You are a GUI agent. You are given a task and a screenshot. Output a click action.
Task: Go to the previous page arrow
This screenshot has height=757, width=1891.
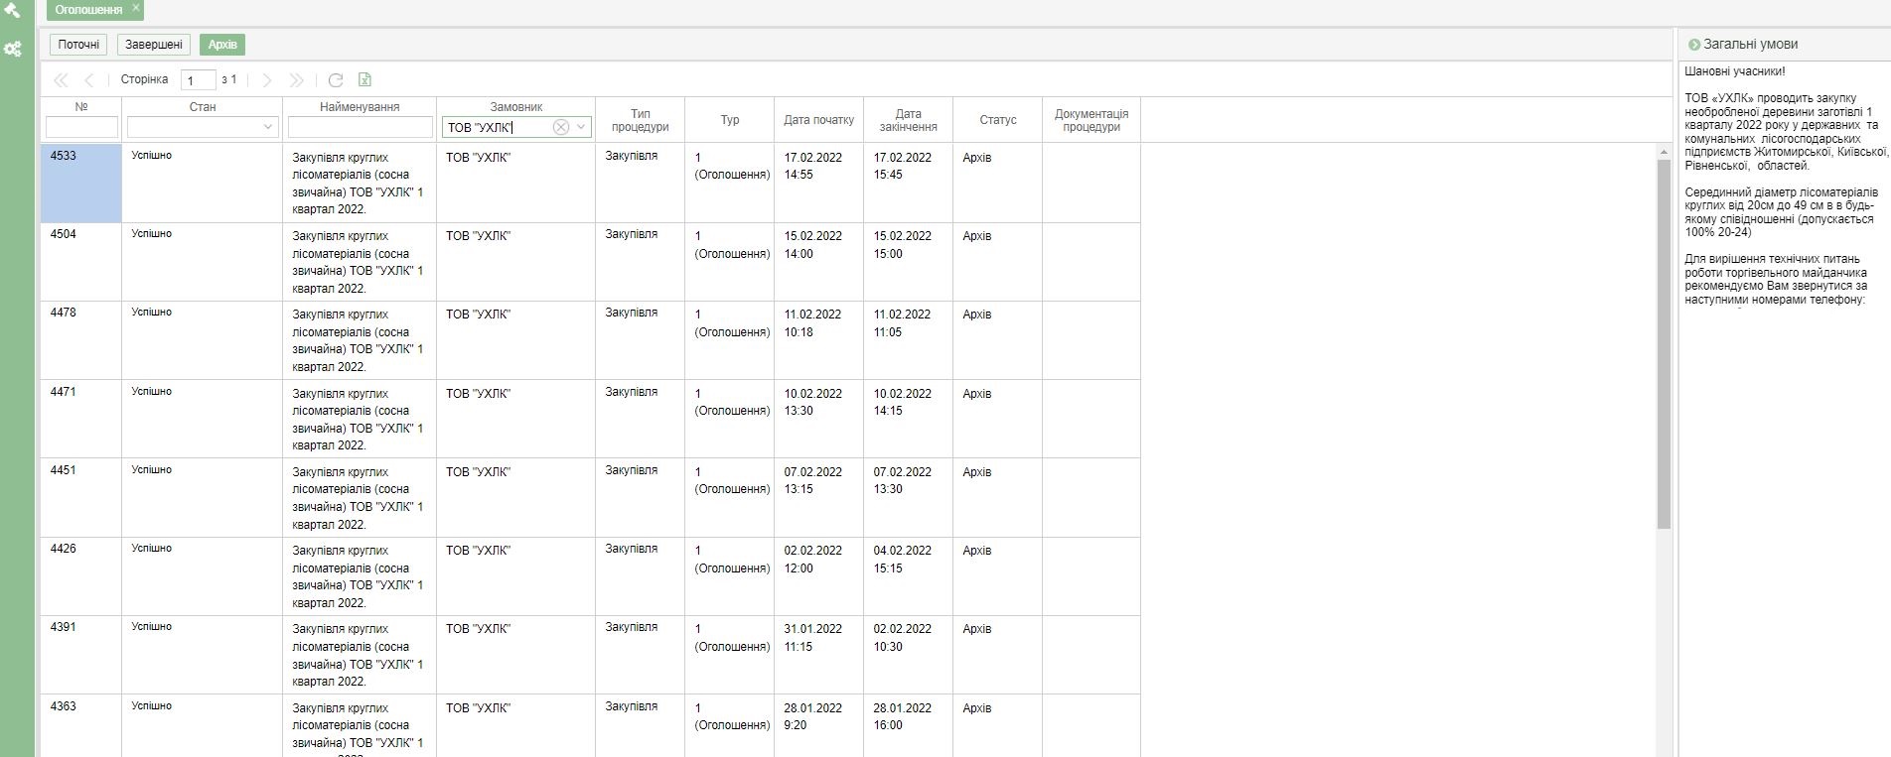click(x=89, y=80)
